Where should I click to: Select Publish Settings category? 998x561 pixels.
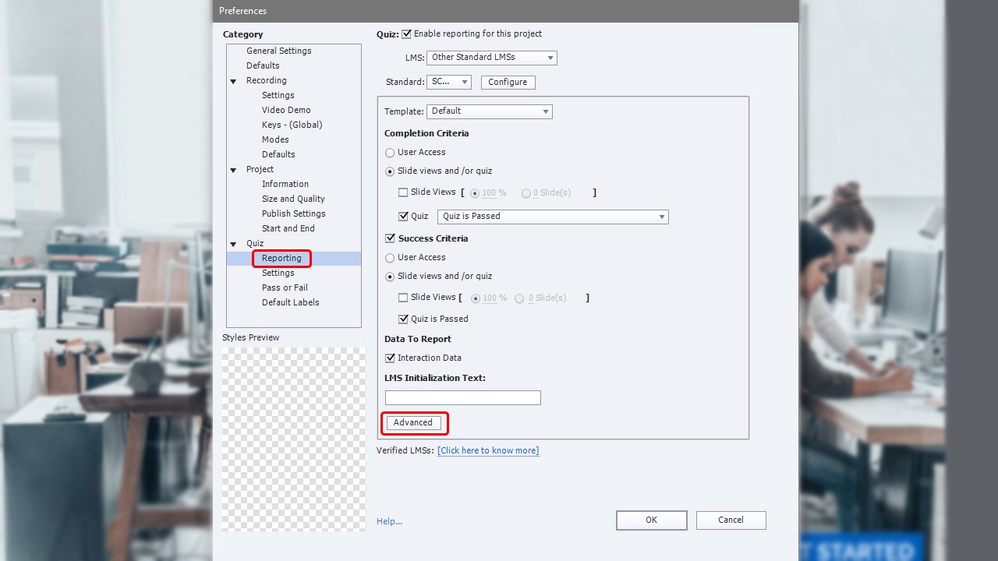(294, 213)
